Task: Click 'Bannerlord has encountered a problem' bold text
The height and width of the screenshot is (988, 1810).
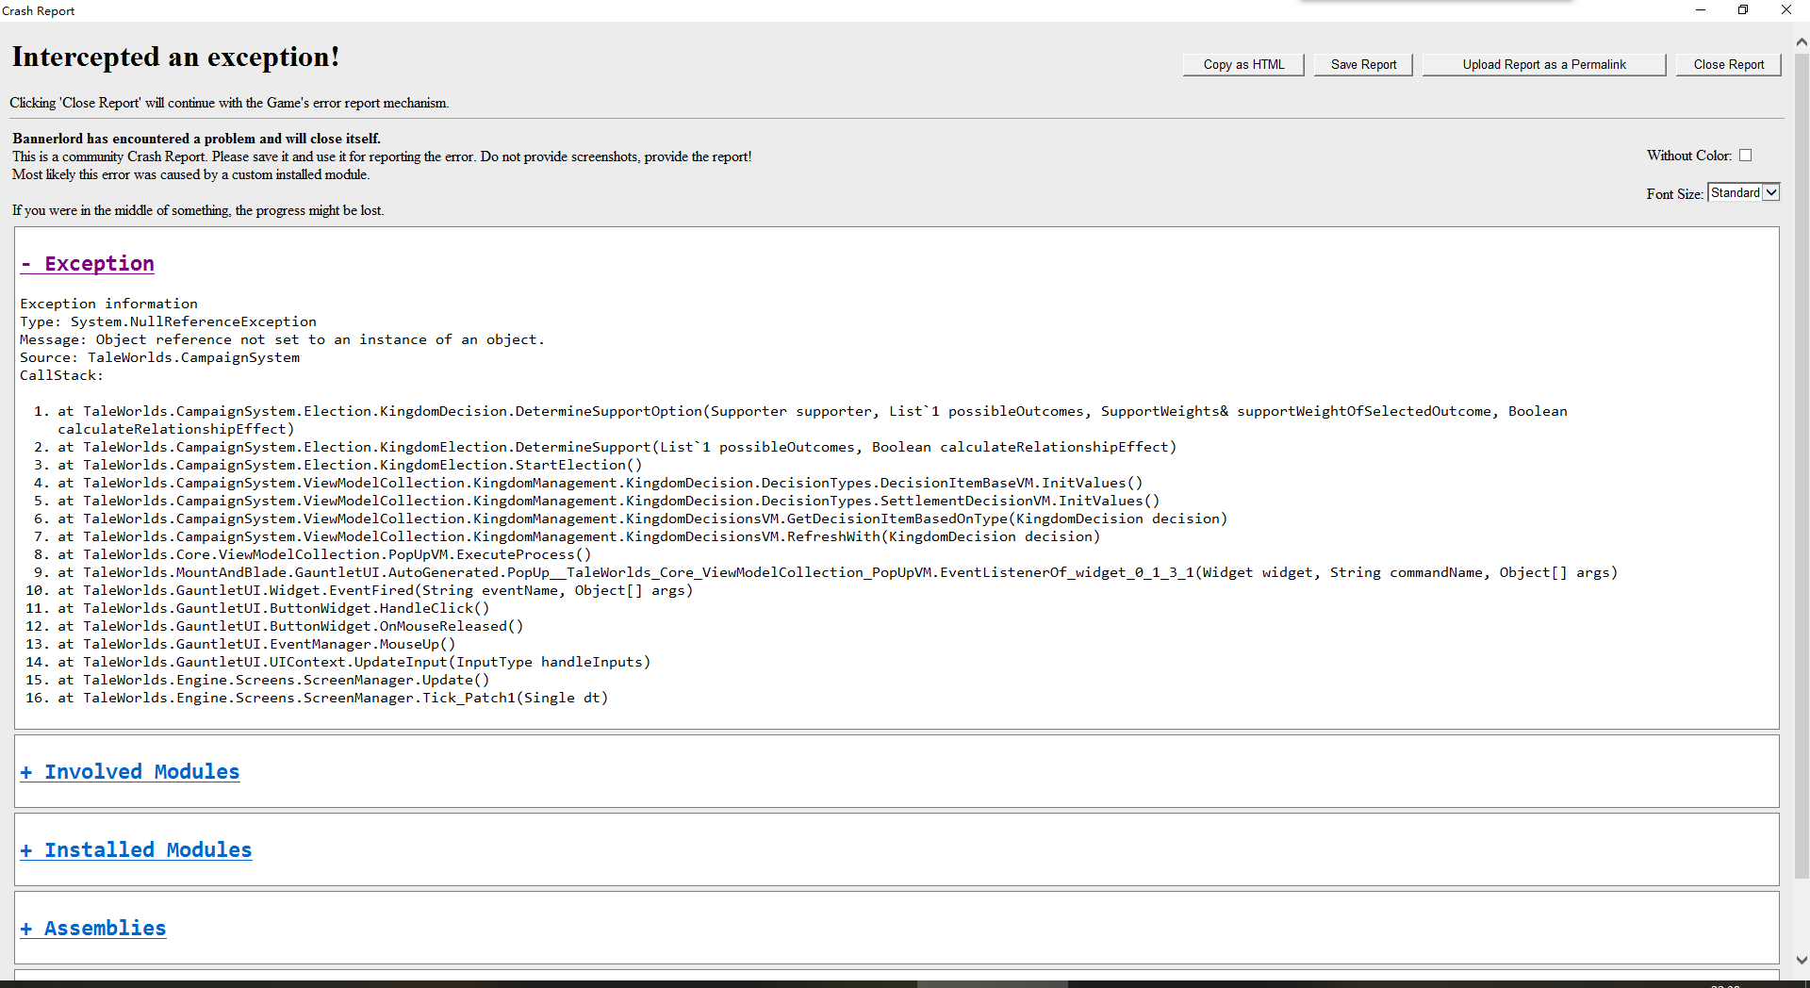Action: tap(196, 139)
